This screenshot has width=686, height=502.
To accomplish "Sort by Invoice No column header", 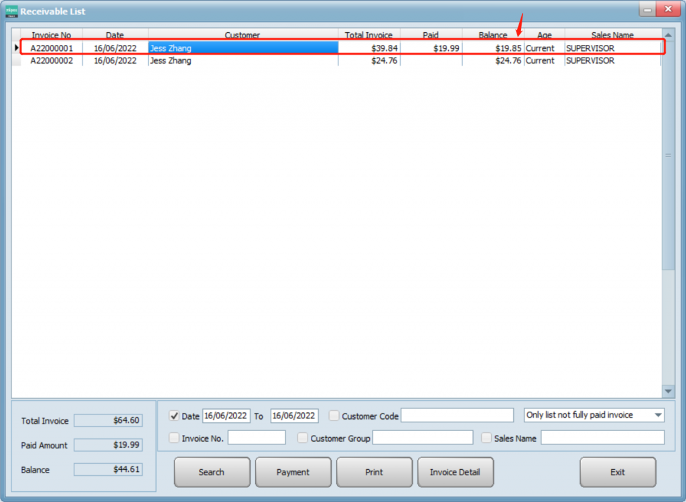I will pos(52,35).
